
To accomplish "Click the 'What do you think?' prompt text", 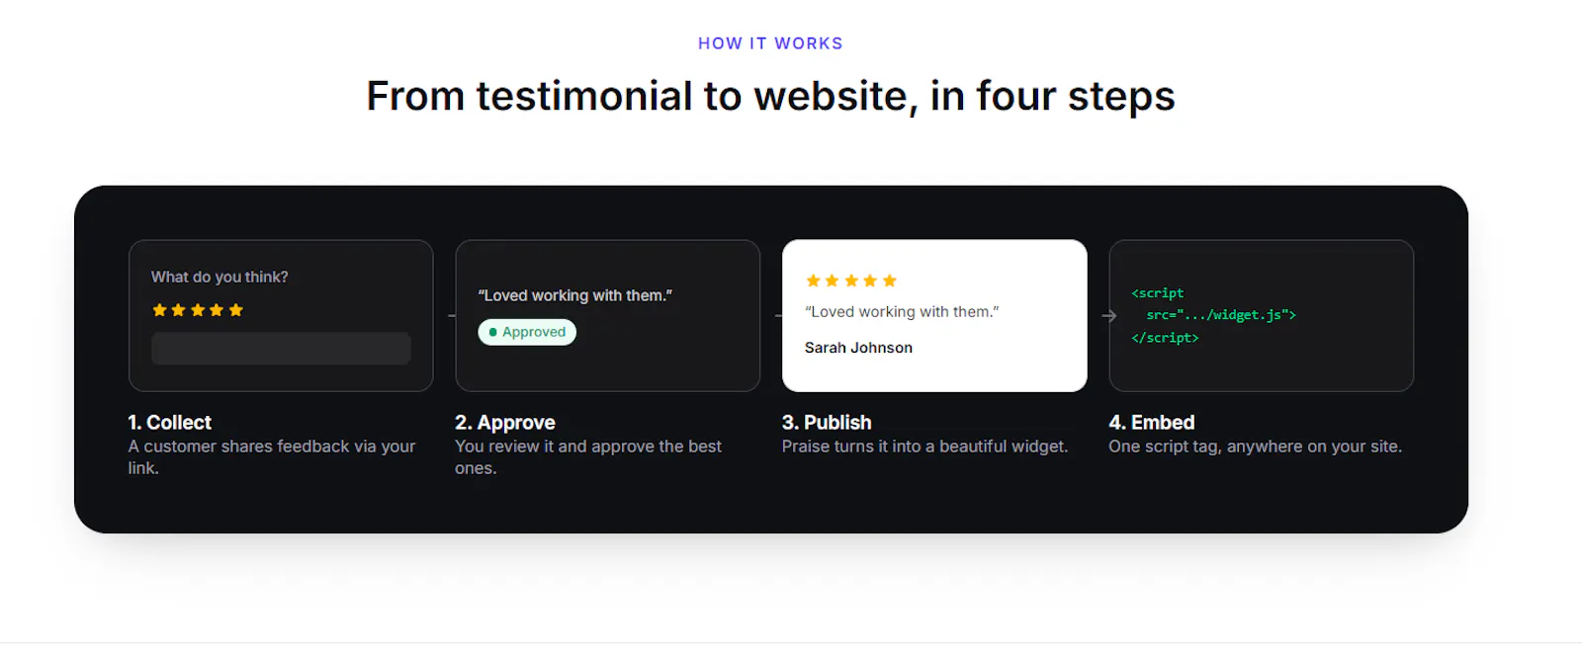I will coord(220,277).
